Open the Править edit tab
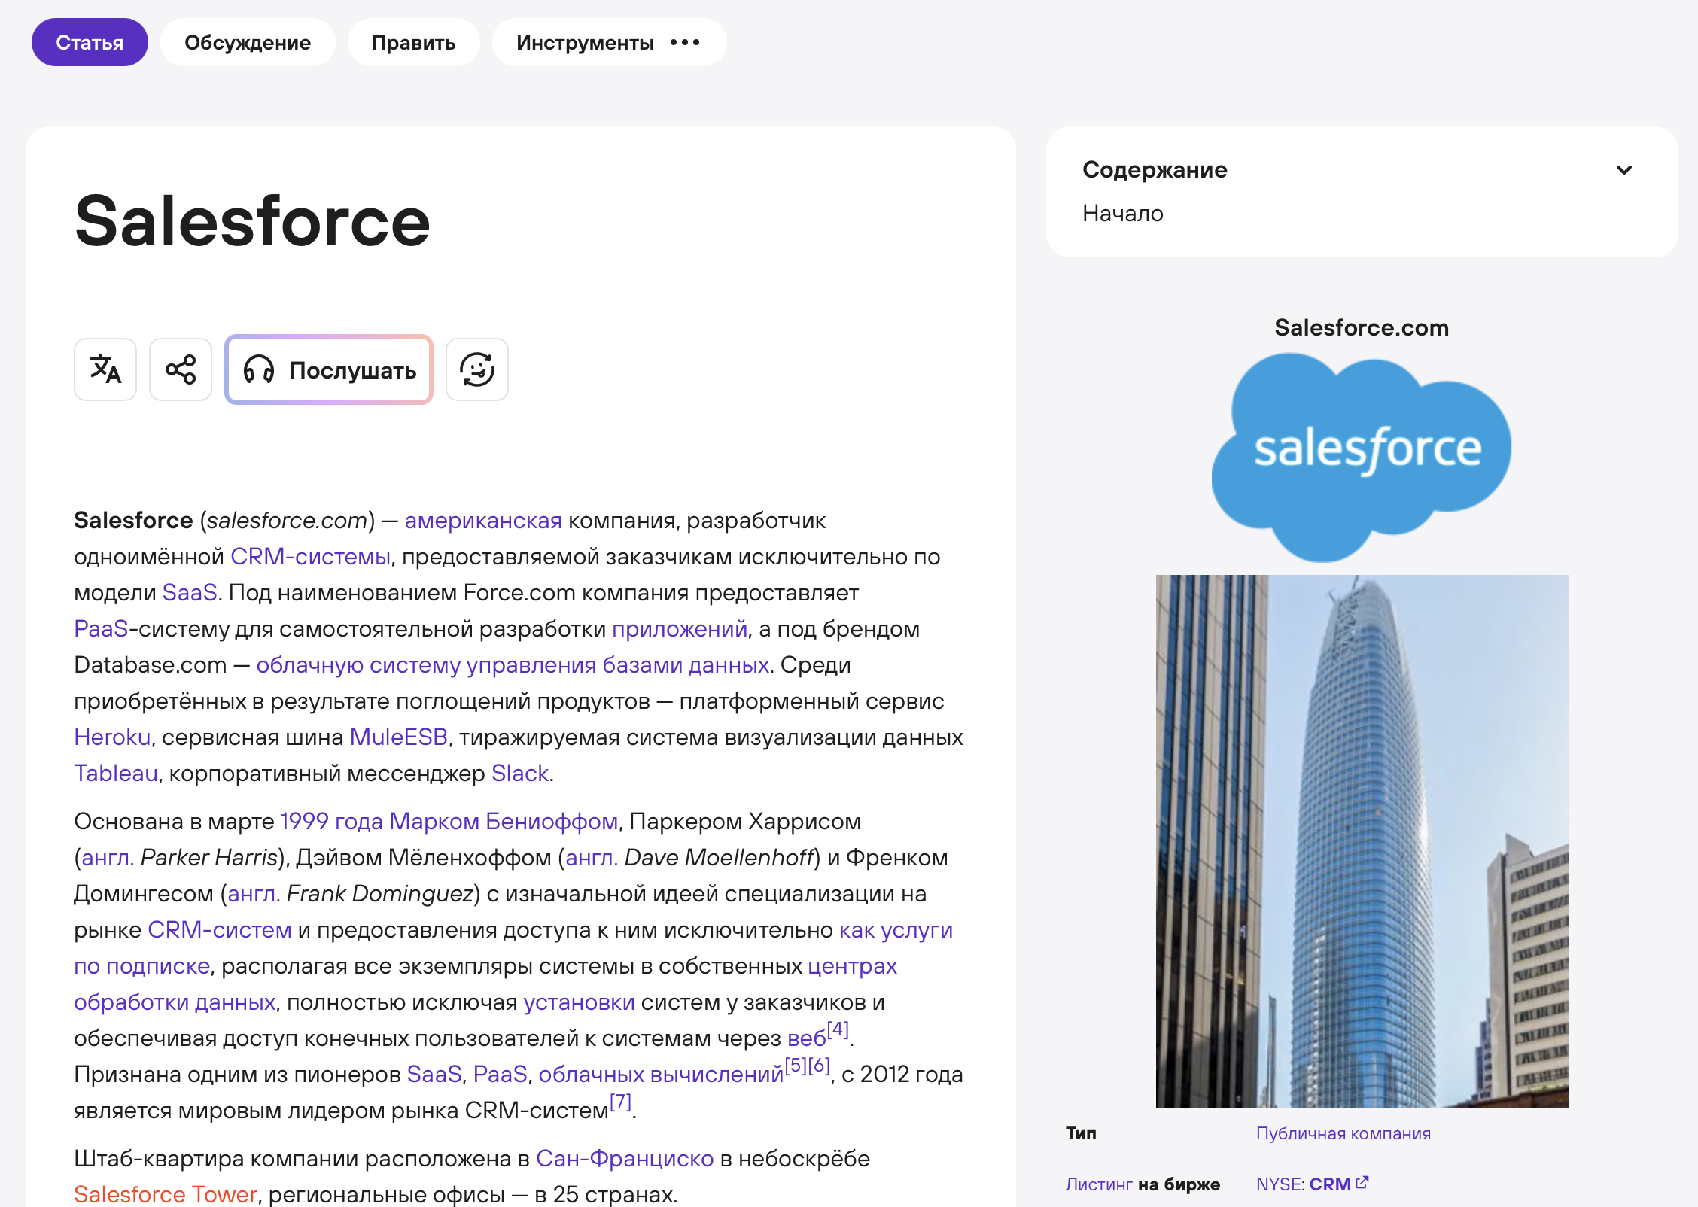 click(413, 42)
